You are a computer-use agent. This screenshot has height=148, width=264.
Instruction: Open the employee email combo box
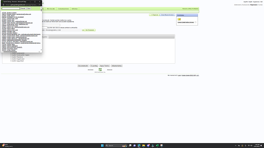pyautogui.click(x=62, y=30)
